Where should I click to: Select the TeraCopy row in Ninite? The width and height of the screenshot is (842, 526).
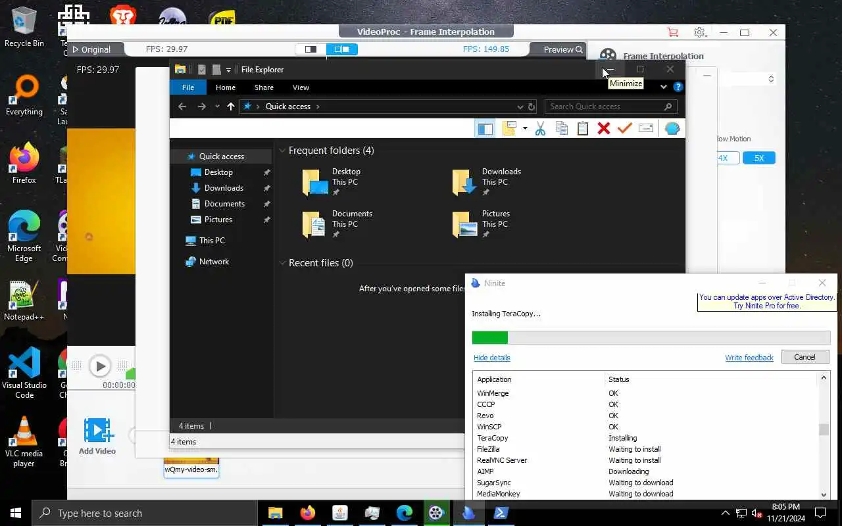[645, 438]
